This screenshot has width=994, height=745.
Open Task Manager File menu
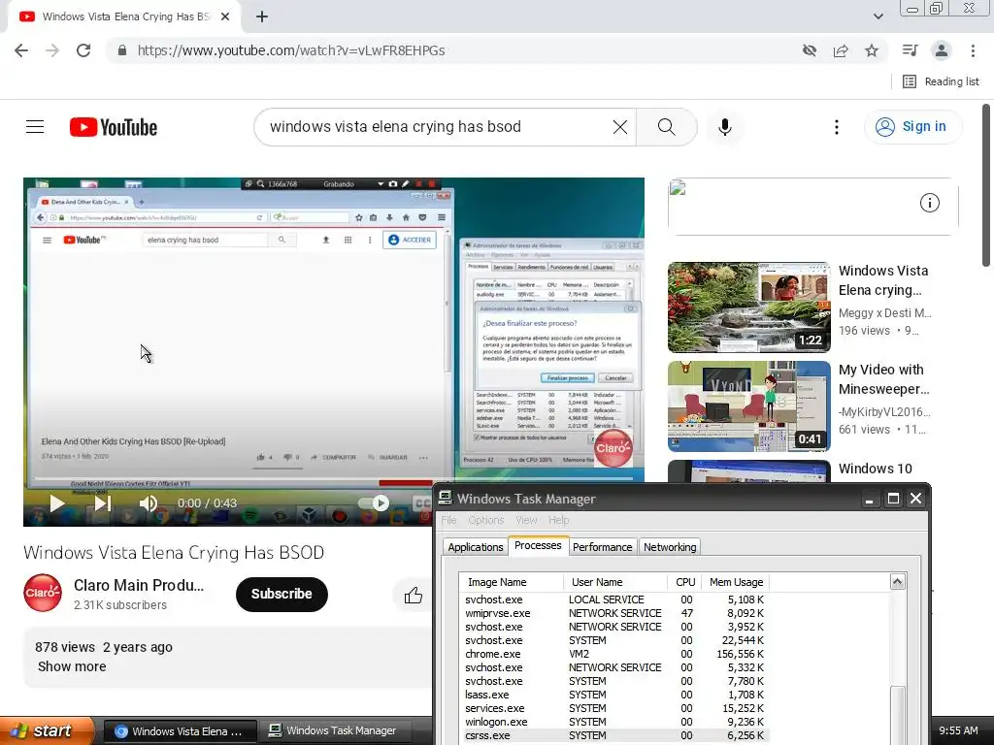click(x=448, y=520)
